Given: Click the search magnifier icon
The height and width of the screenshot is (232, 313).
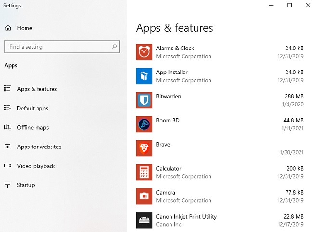Looking at the screenshot, I should 114,47.
